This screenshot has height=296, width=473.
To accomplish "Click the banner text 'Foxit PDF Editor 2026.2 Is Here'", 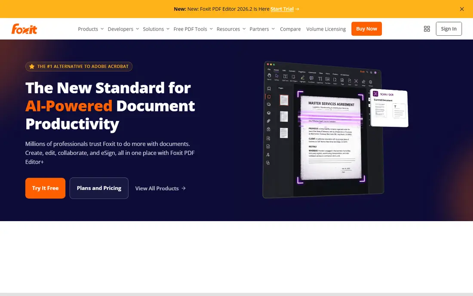I will 235,9.
